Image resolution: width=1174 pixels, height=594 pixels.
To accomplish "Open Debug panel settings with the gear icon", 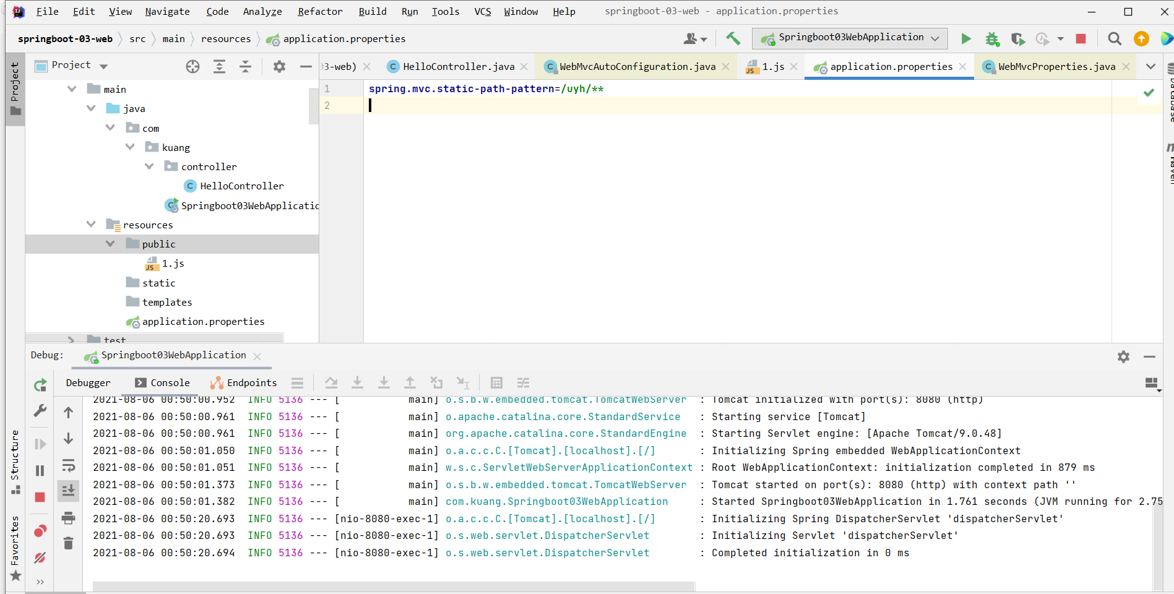I will click(x=1123, y=356).
